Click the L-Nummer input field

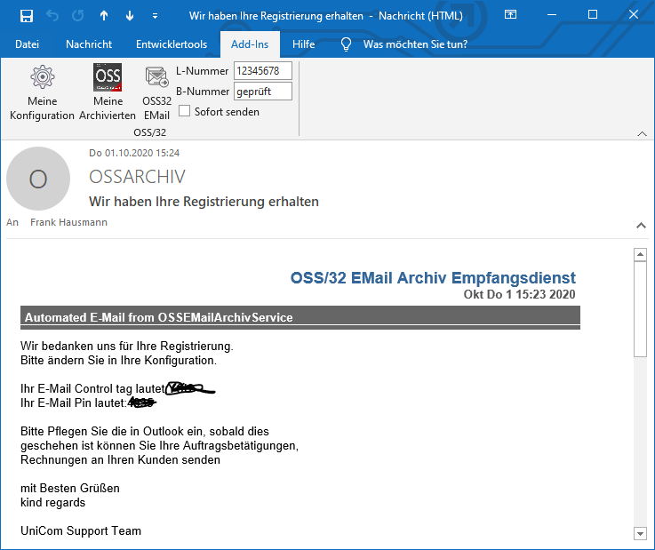(x=263, y=71)
